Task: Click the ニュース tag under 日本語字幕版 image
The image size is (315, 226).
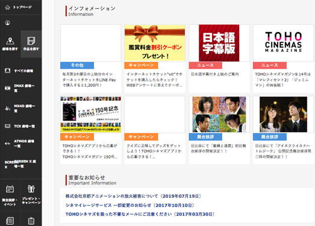Action: click(205, 65)
